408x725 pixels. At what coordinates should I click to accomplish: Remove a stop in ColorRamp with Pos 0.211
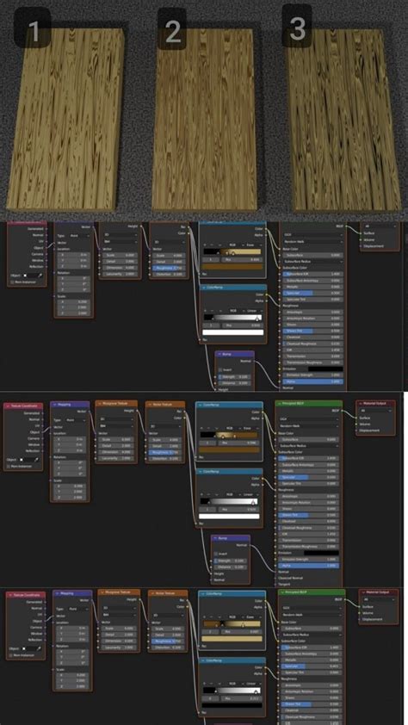213,683
